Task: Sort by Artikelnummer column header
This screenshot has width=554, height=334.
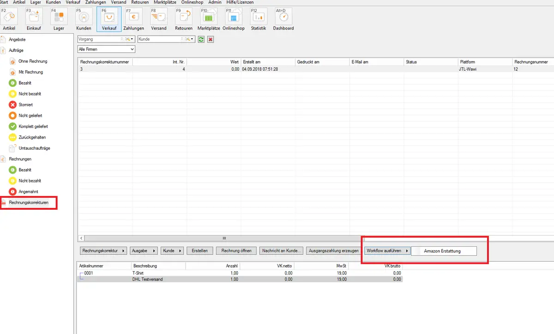Action: (104, 266)
